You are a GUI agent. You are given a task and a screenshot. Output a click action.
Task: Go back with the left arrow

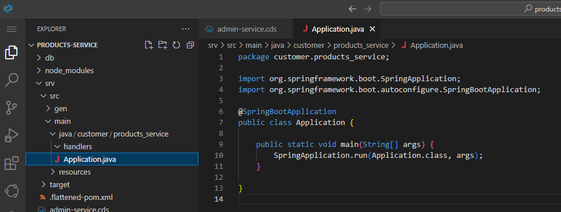[352, 9]
